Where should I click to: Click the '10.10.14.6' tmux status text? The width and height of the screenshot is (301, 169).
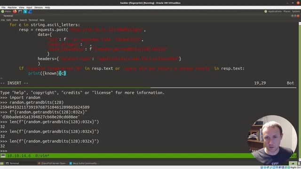click(19, 155)
